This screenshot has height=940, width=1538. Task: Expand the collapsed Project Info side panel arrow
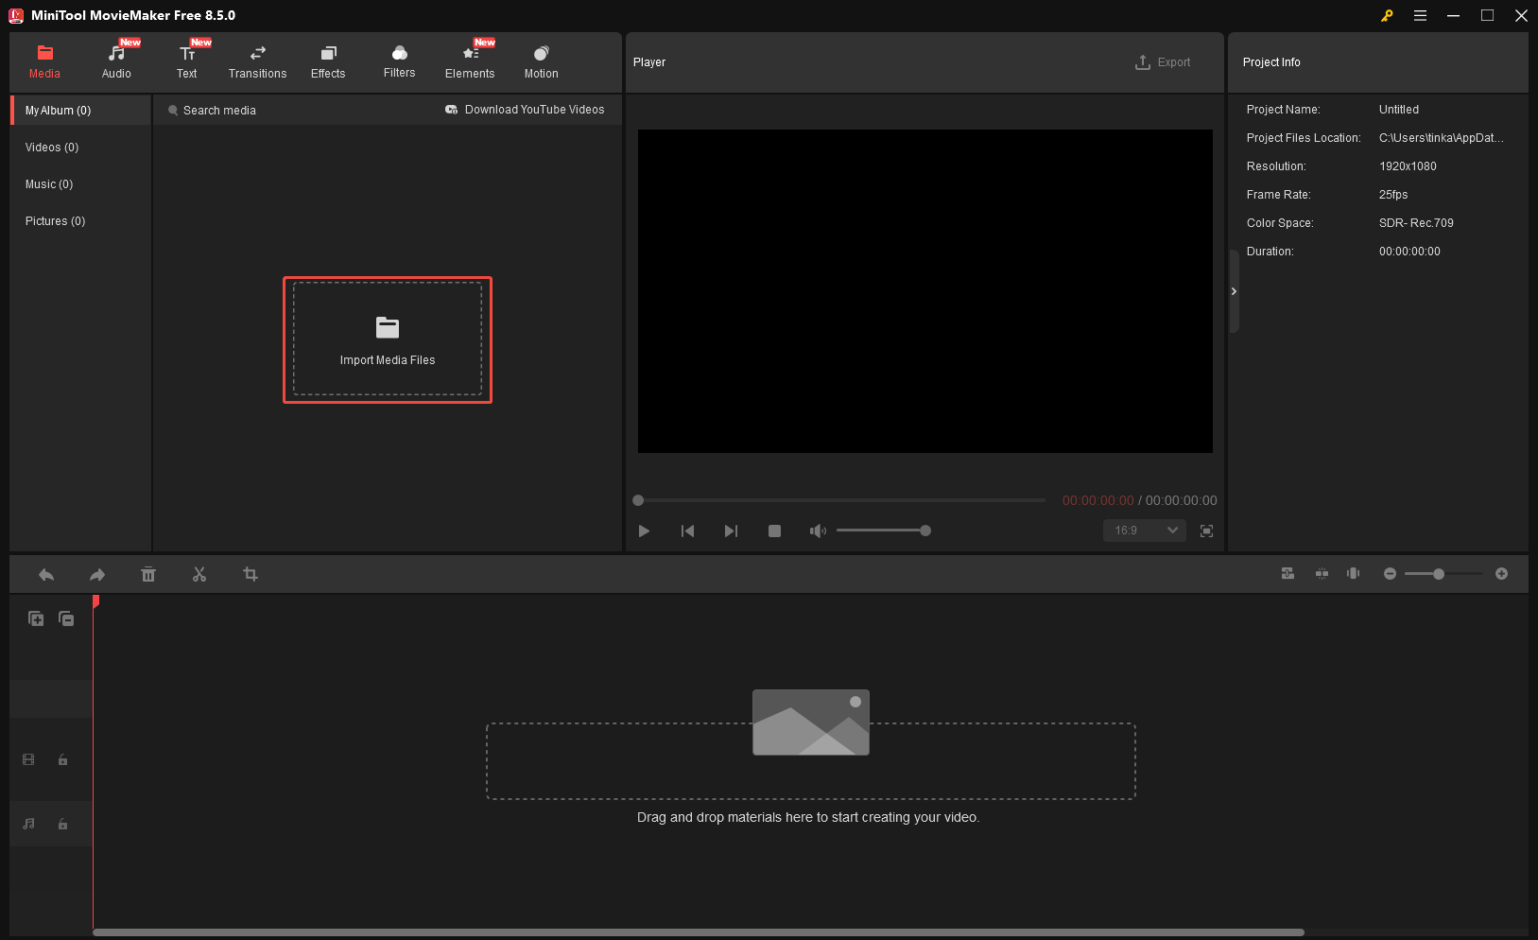click(x=1234, y=291)
